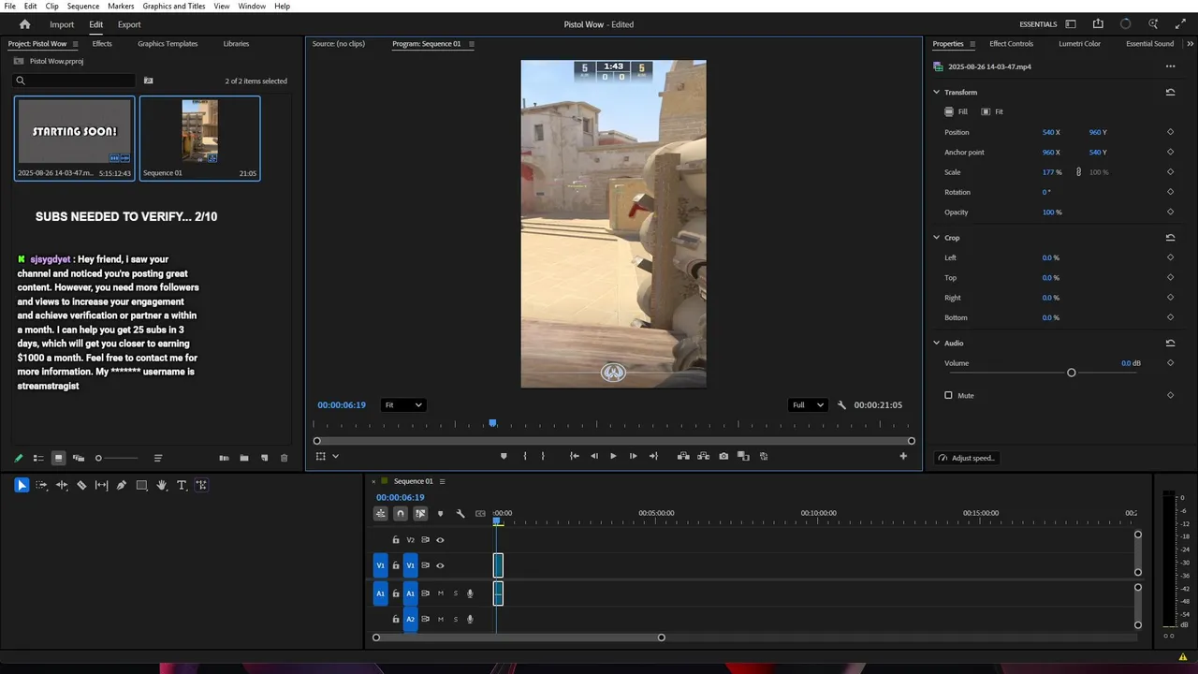Select the Ripple Edit tool
This screenshot has height=674, width=1198.
[62, 485]
